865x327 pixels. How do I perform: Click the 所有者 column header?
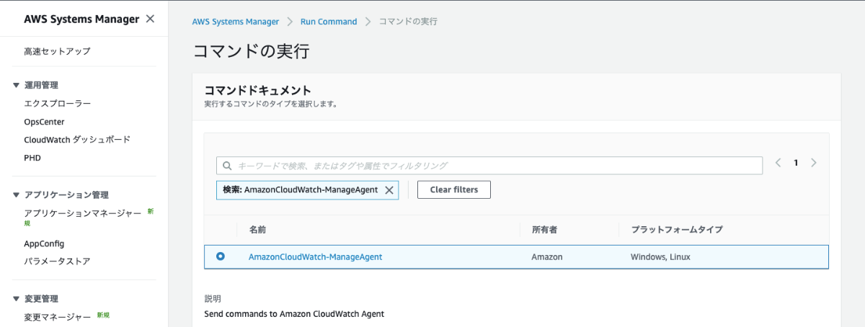point(544,230)
